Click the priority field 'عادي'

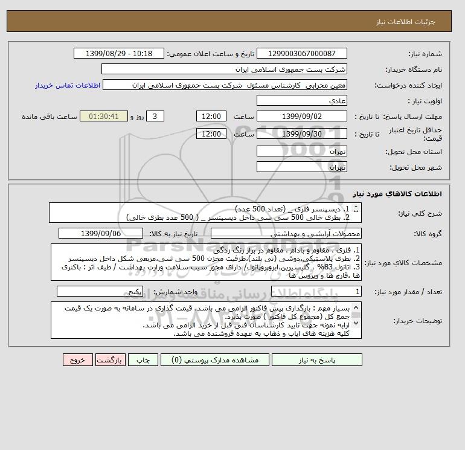[301, 100]
